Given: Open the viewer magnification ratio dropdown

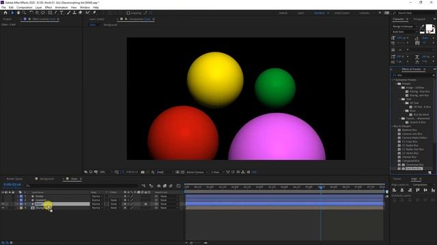Looking at the screenshot, I should (x=106, y=172).
